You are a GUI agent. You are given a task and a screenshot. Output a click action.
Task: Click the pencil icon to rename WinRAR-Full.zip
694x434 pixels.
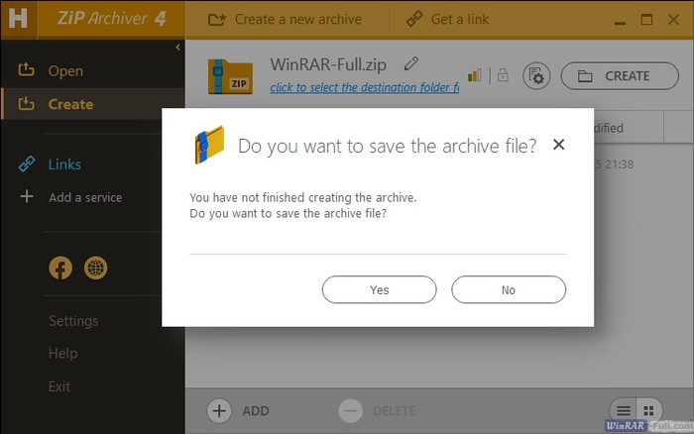[x=410, y=63]
